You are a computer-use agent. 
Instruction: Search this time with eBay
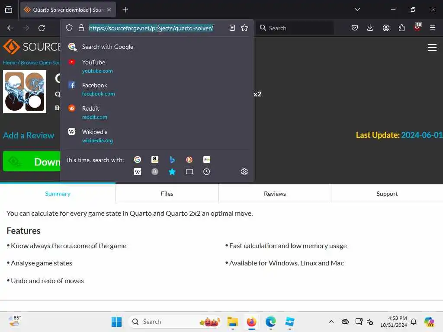[x=206, y=160]
